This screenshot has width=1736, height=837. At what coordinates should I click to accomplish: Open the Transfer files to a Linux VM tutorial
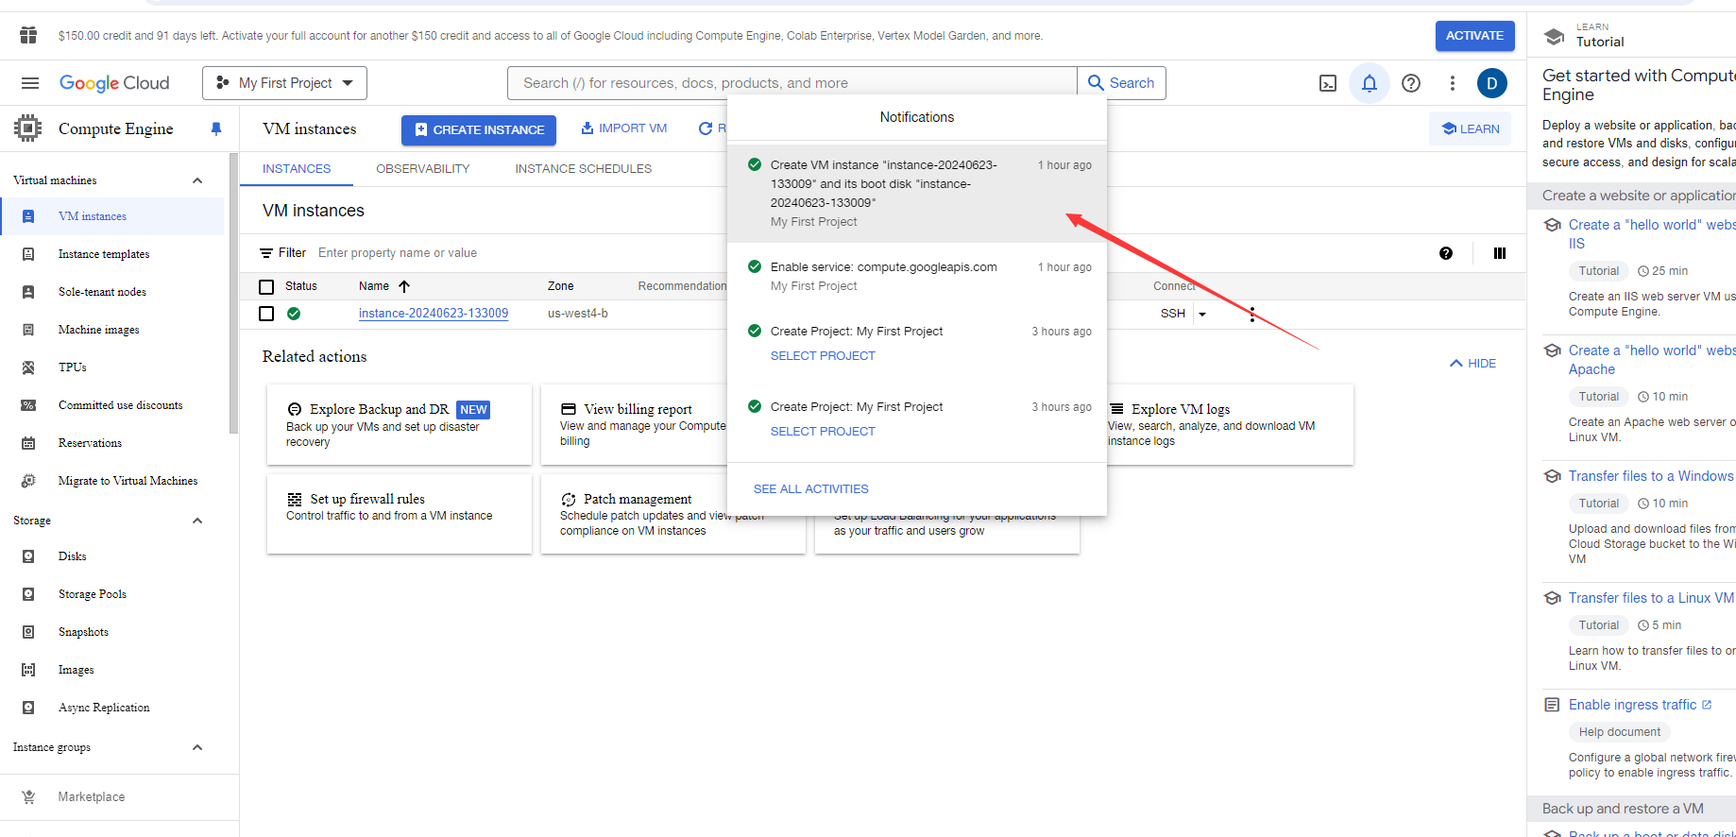point(1651,598)
